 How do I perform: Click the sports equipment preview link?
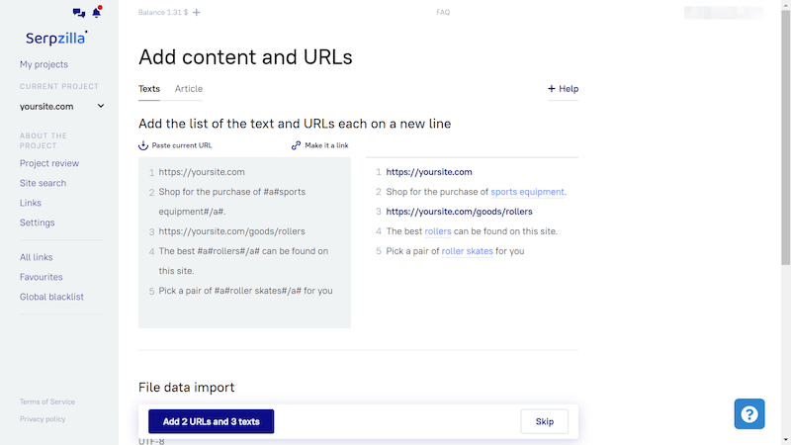click(527, 192)
